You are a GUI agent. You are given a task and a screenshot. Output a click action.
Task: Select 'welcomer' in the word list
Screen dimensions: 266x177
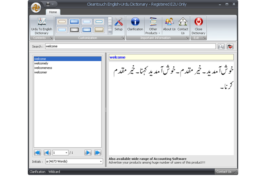pyautogui.click(x=68, y=72)
